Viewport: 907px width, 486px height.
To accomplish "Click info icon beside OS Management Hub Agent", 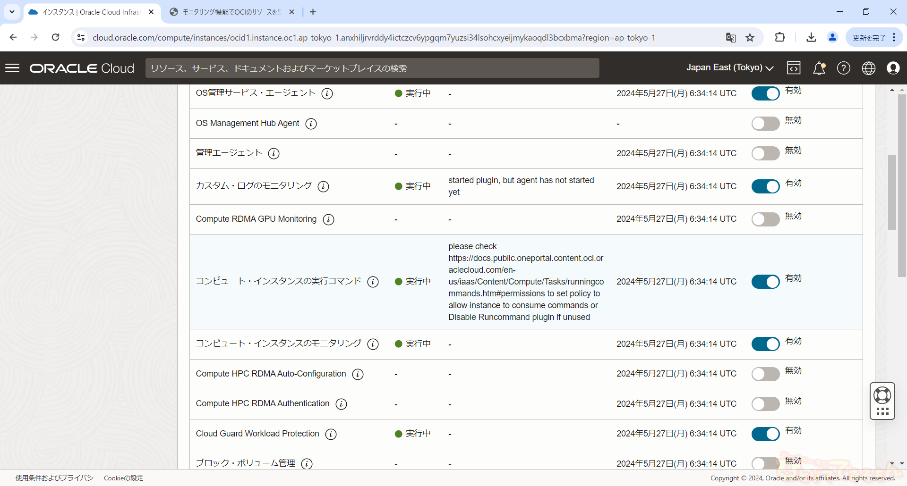I will coord(311,124).
